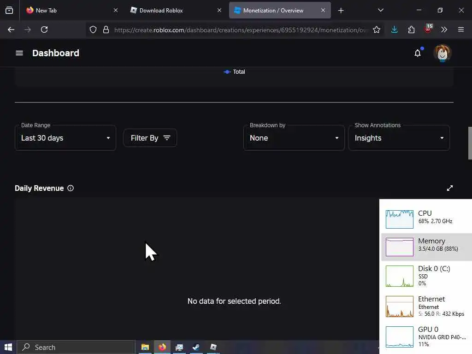Toggle the Total series in chart legend
This screenshot has width=472, height=354.
point(234,71)
